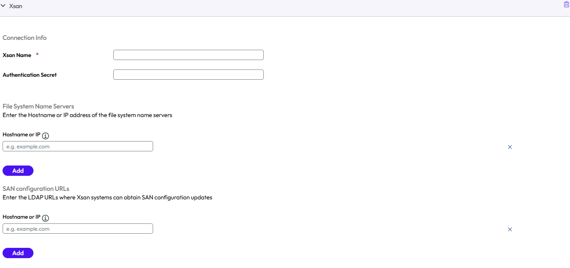The image size is (570, 268).
Task: Add another file system name server
Action: [18, 171]
